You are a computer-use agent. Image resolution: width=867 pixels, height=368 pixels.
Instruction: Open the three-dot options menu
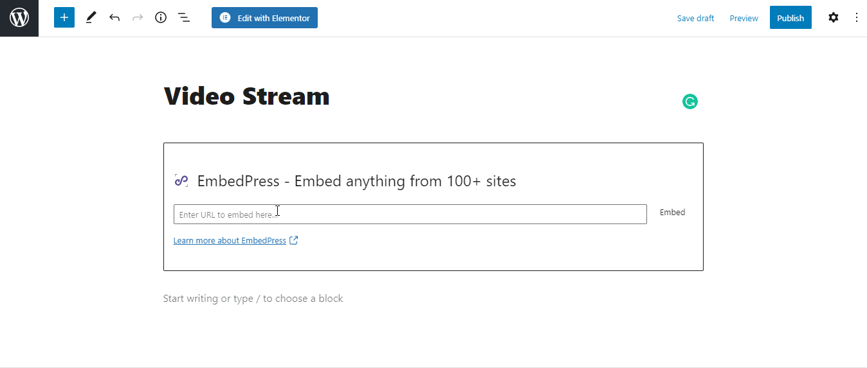click(856, 18)
